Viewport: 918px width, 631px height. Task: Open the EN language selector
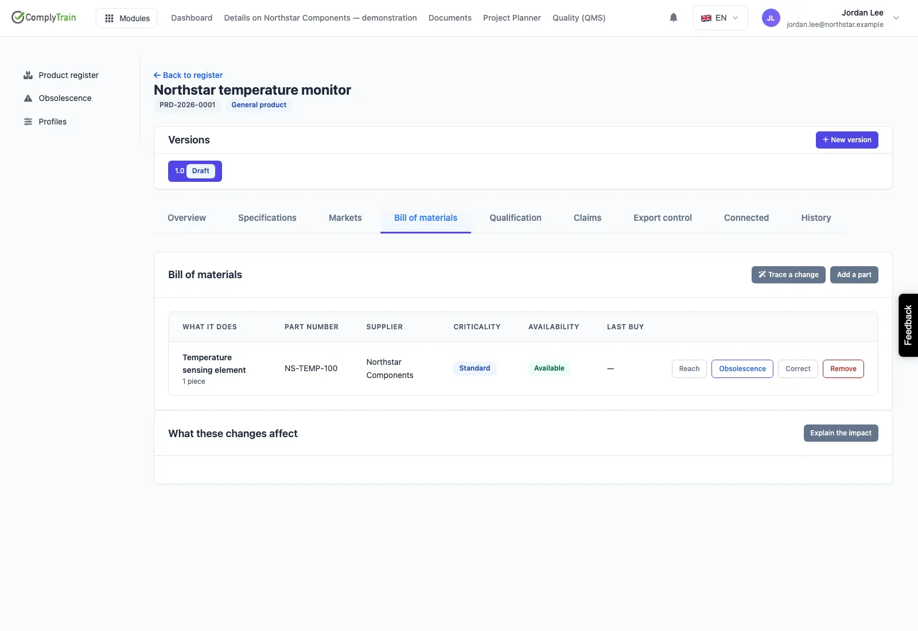[x=720, y=18]
